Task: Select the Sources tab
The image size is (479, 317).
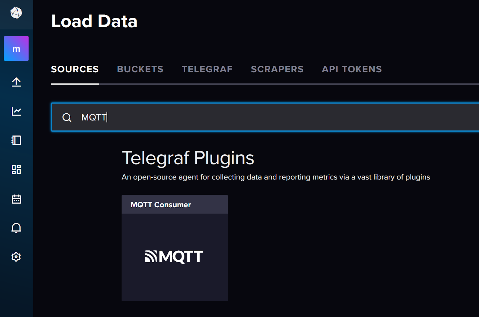Action: (75, 69)
